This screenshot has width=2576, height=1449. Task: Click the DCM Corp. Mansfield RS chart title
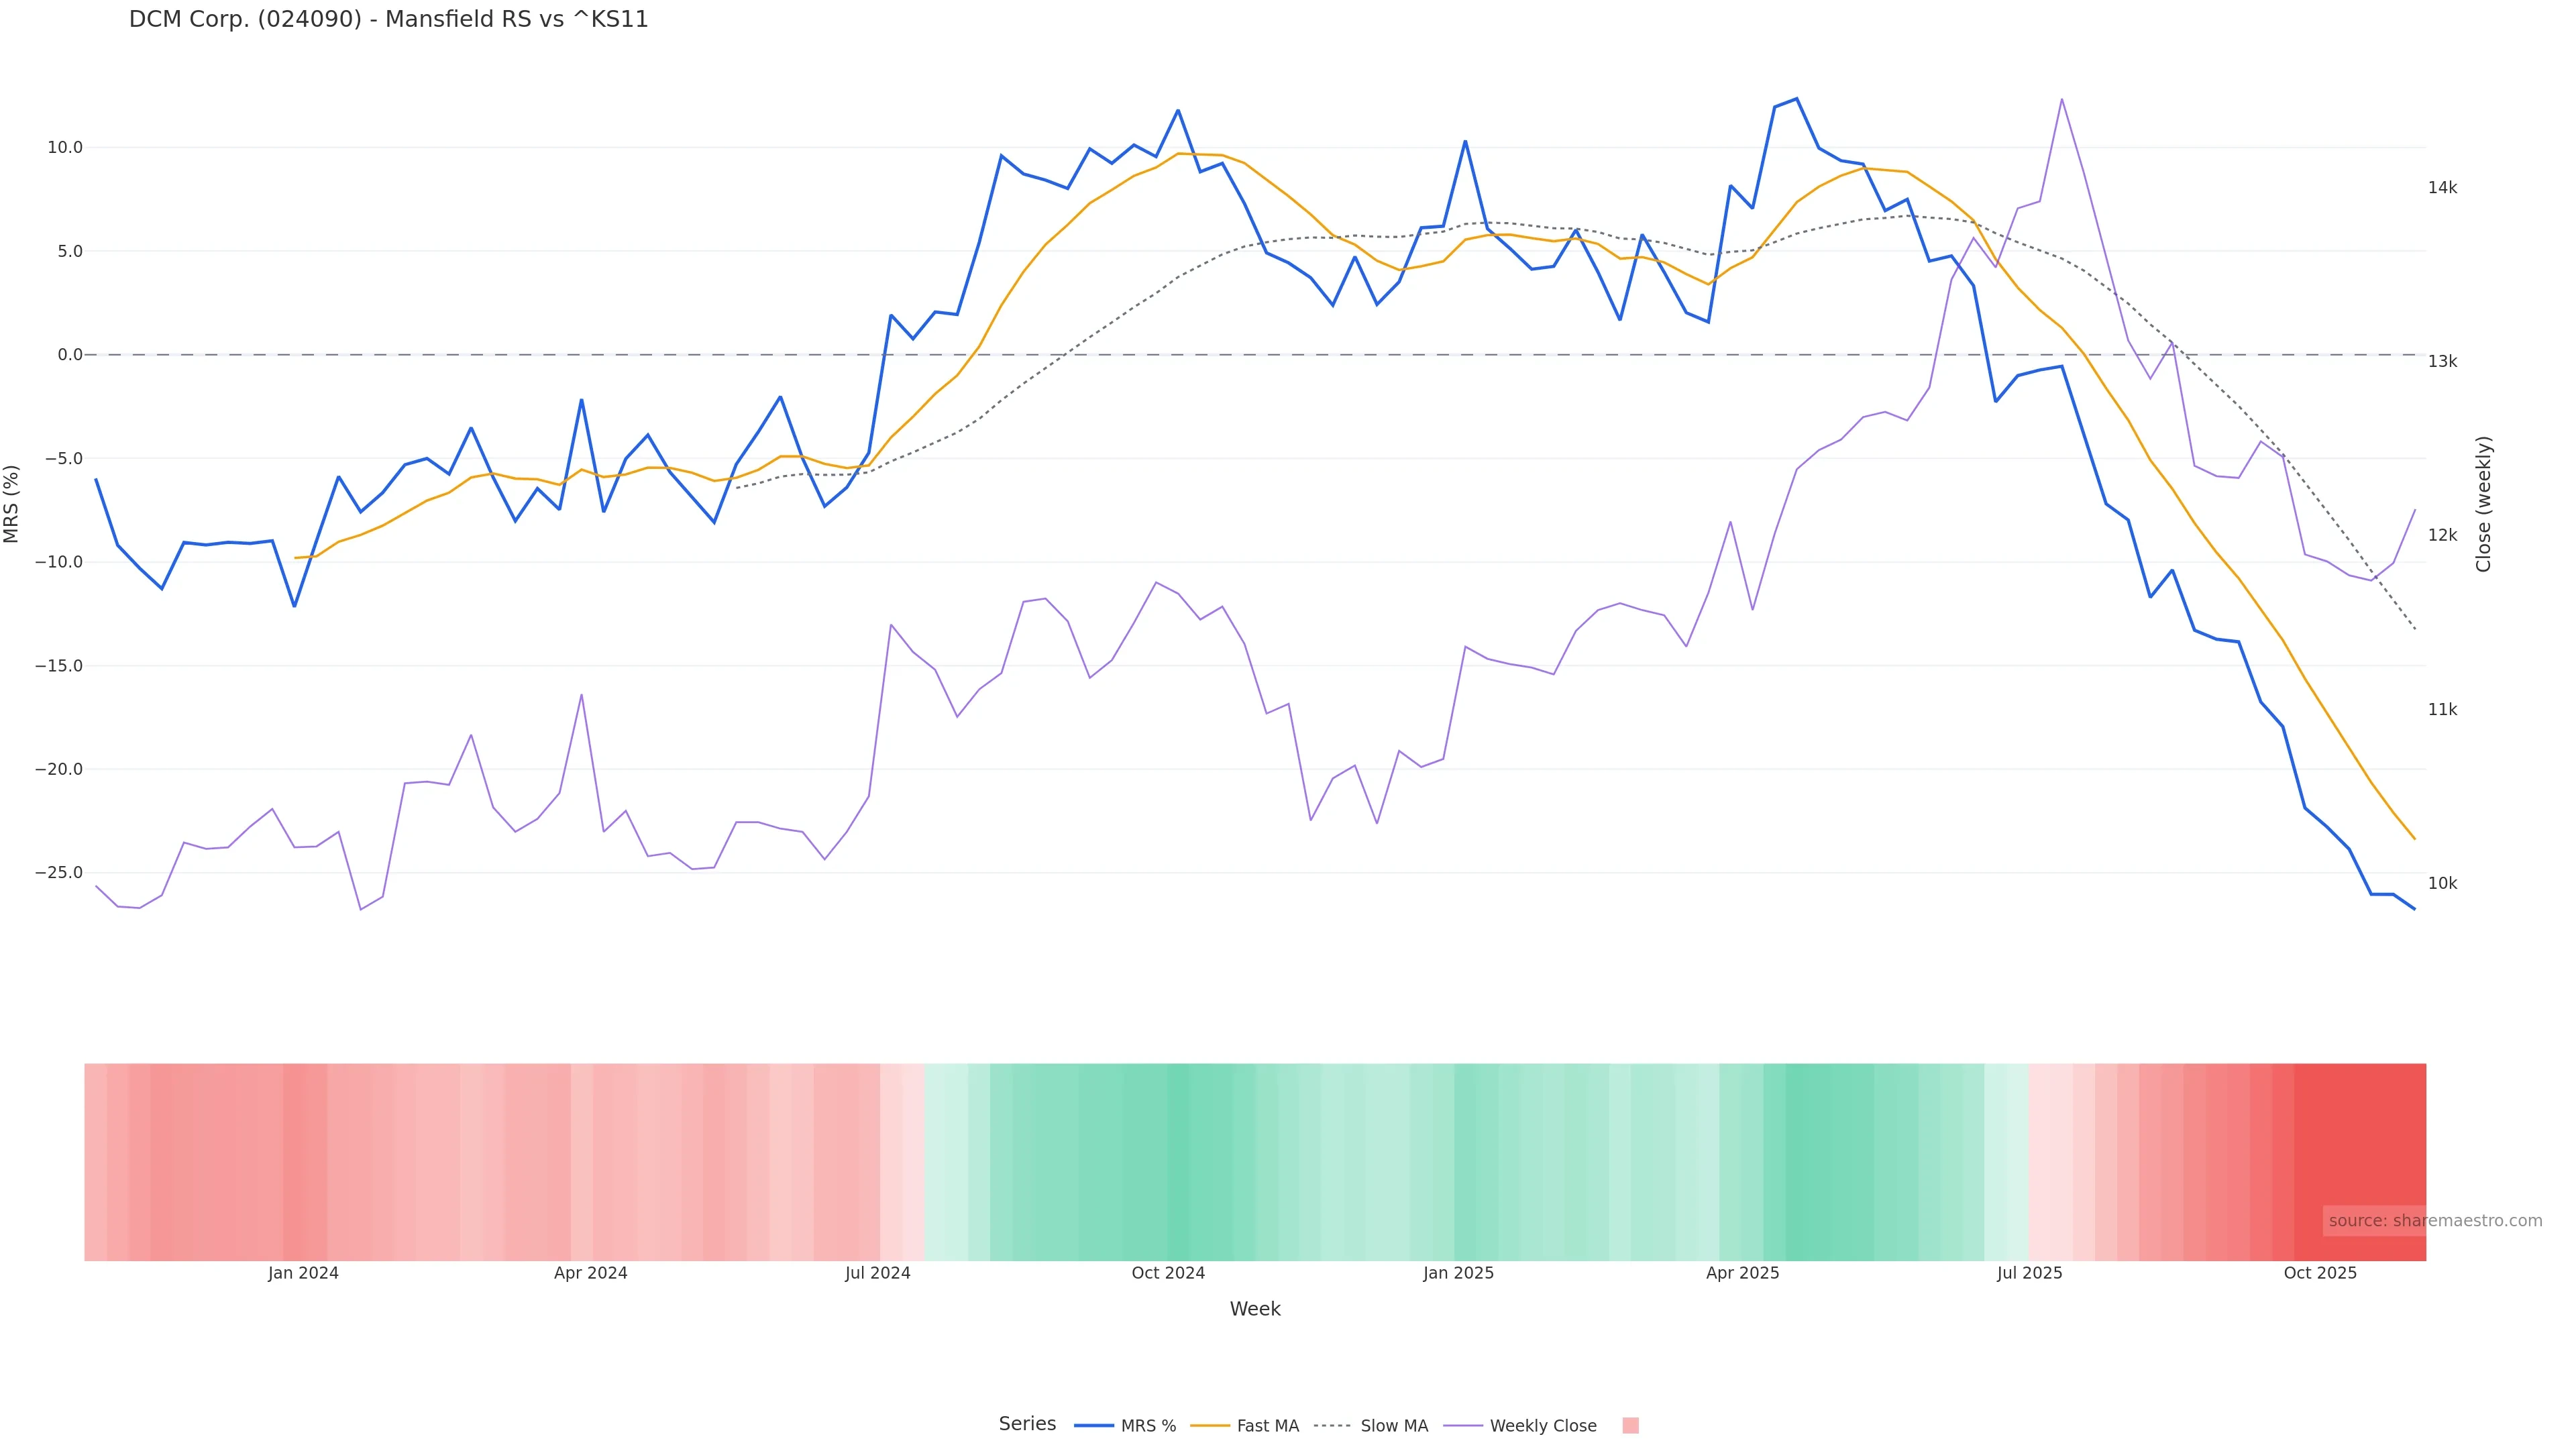pyautogui.click(x=388, y=20)
